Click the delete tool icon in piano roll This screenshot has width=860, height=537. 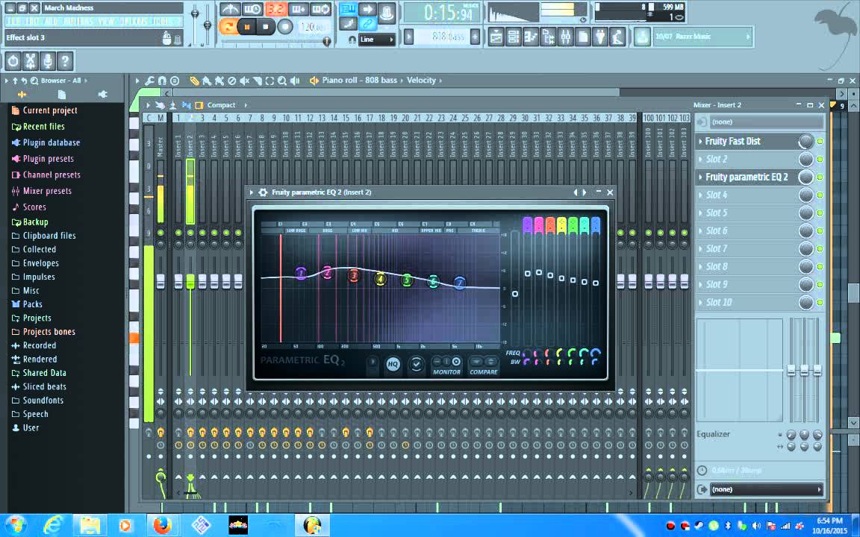232,81
